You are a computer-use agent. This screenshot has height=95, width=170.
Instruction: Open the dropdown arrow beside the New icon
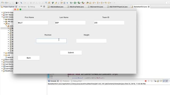(x=4, y=3)
